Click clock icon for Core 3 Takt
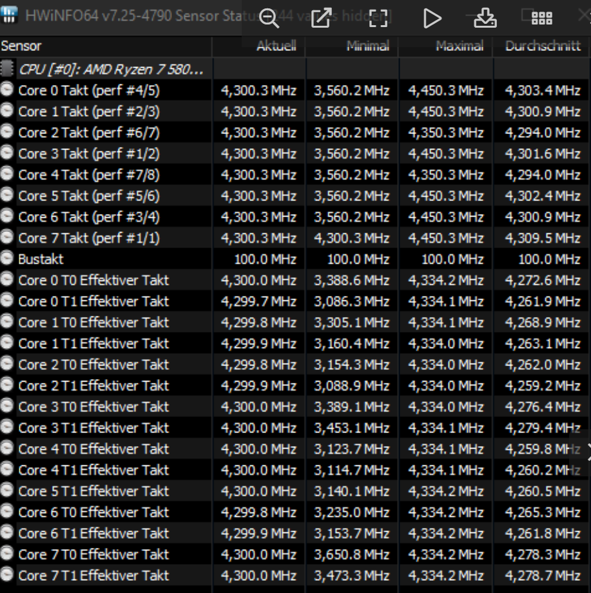 click(7, 153)
